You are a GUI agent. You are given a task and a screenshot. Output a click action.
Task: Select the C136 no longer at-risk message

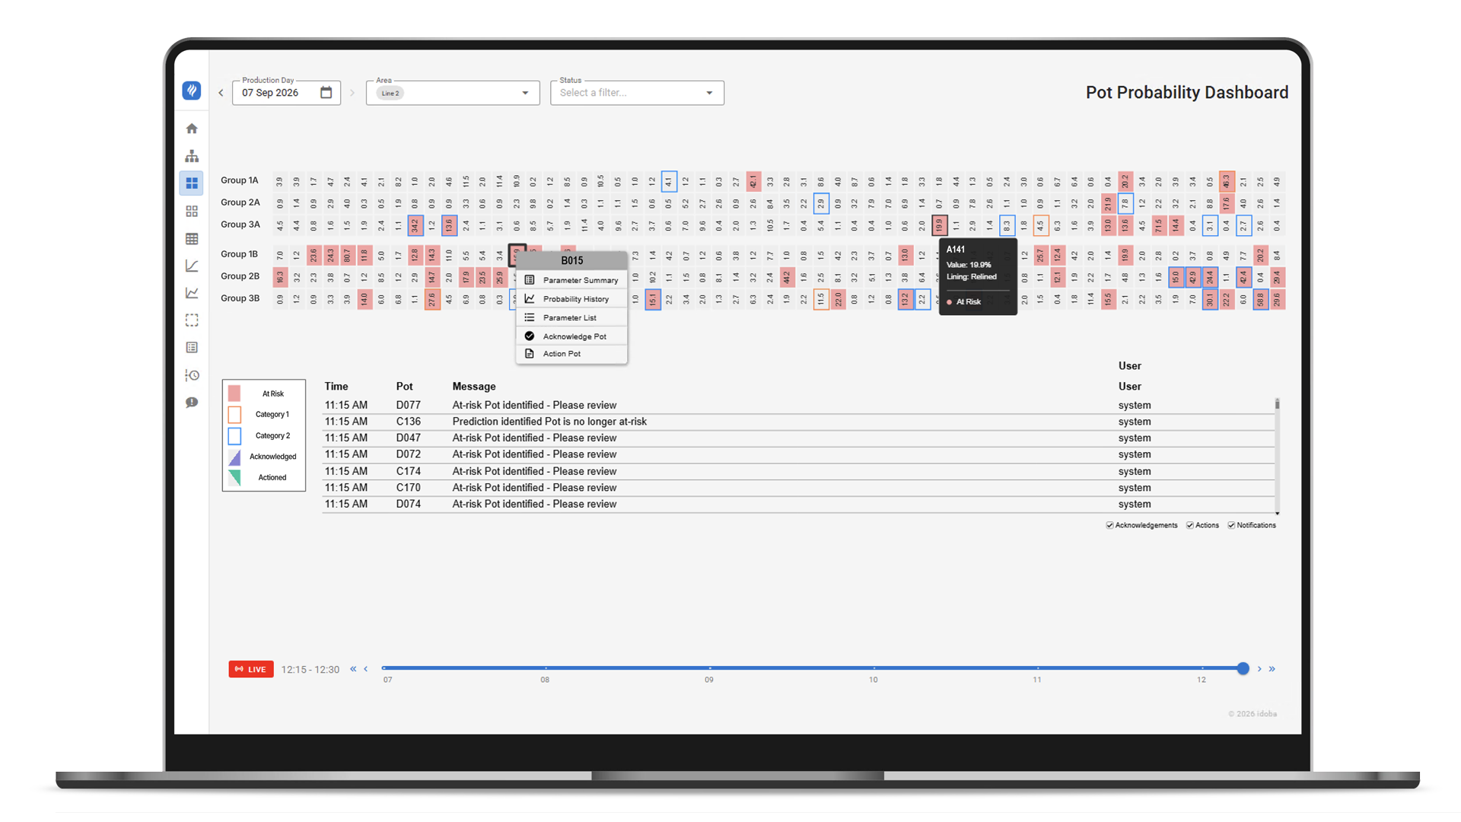[x=797, y=422]
